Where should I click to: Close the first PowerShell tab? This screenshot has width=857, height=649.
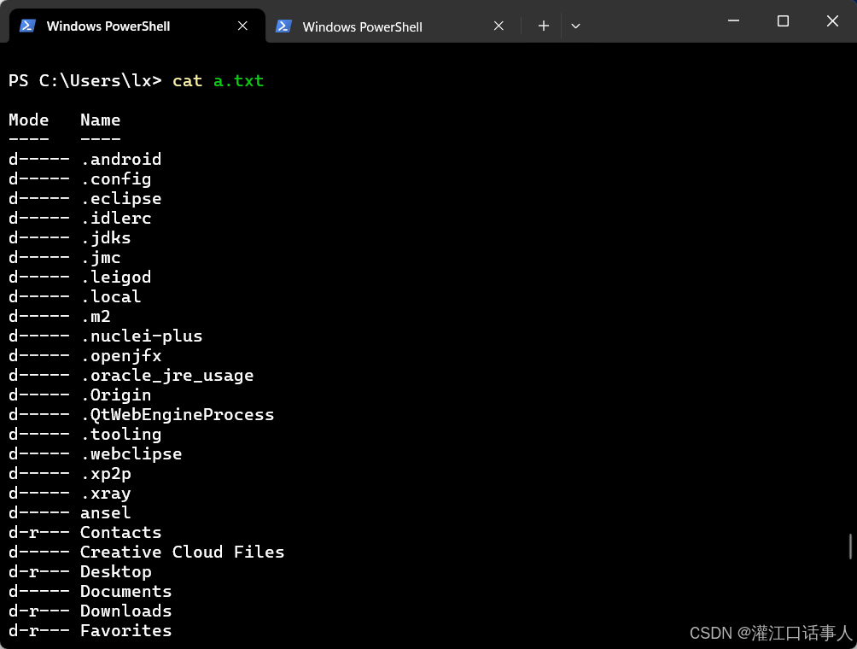coord(242,26)
